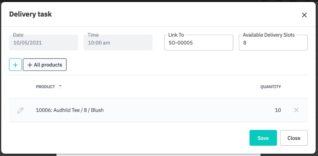
Task: Click the Date field showing 10/05/2021
Action: click(x=43, y=43)
